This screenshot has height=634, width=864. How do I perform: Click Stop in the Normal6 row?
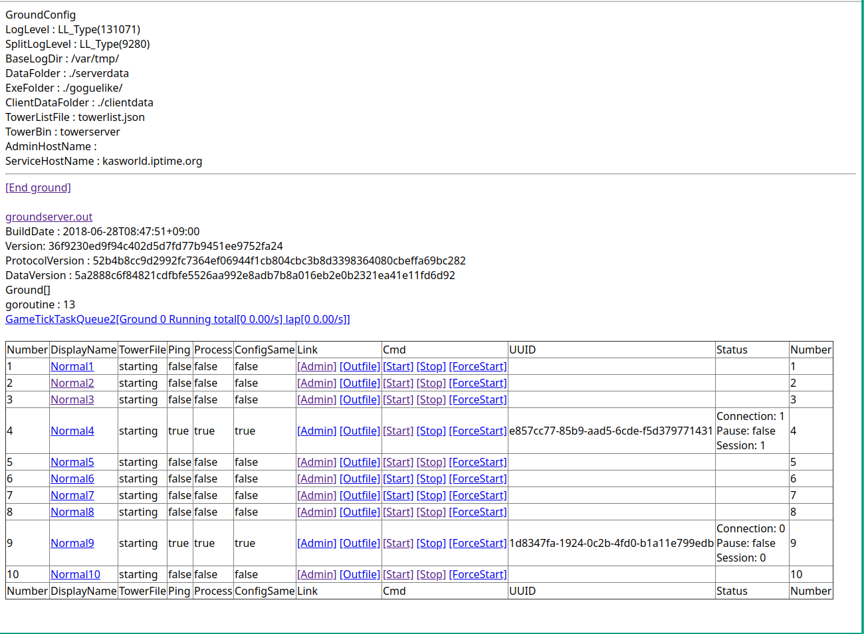tap(431, 478)
